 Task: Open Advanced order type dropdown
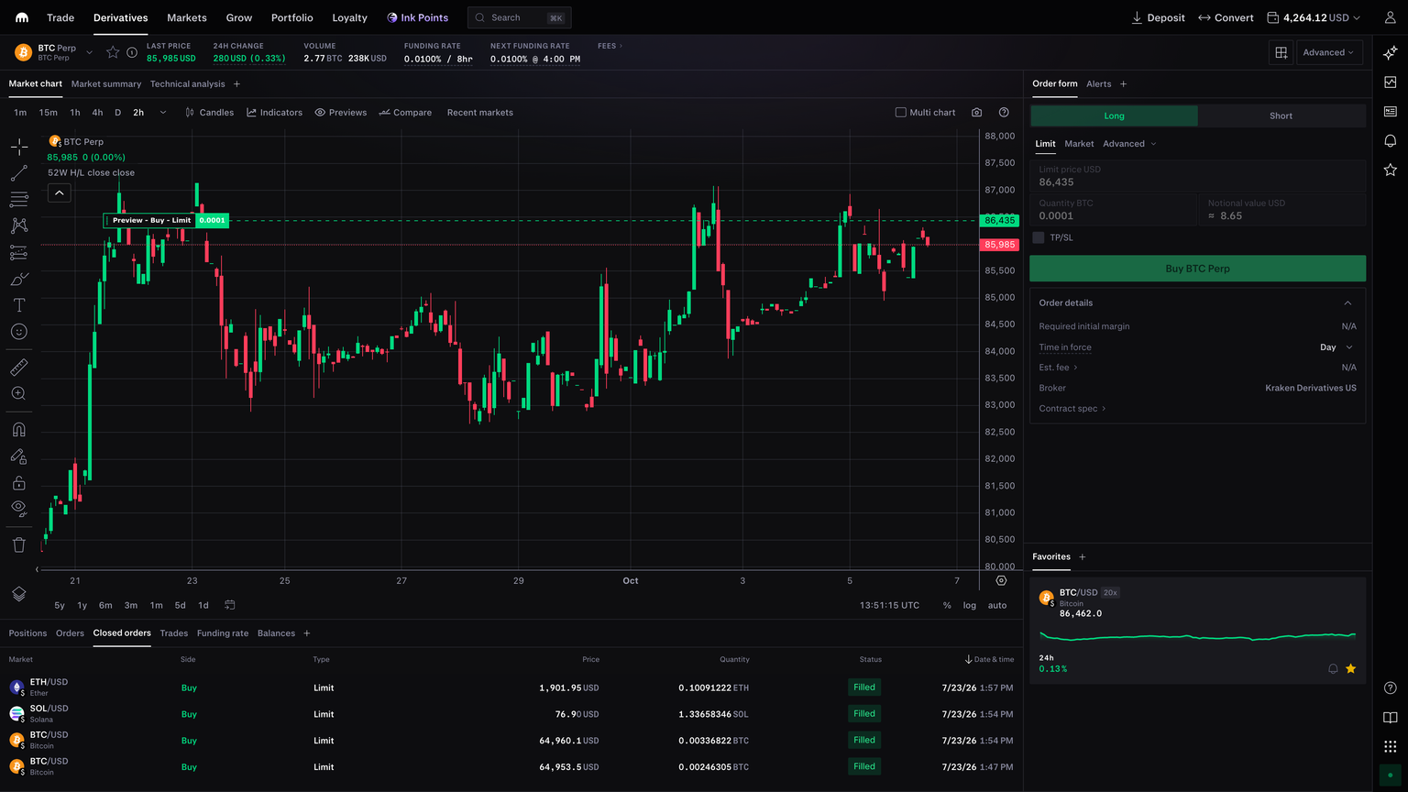pyautogui.click(x=1129, y=144)
